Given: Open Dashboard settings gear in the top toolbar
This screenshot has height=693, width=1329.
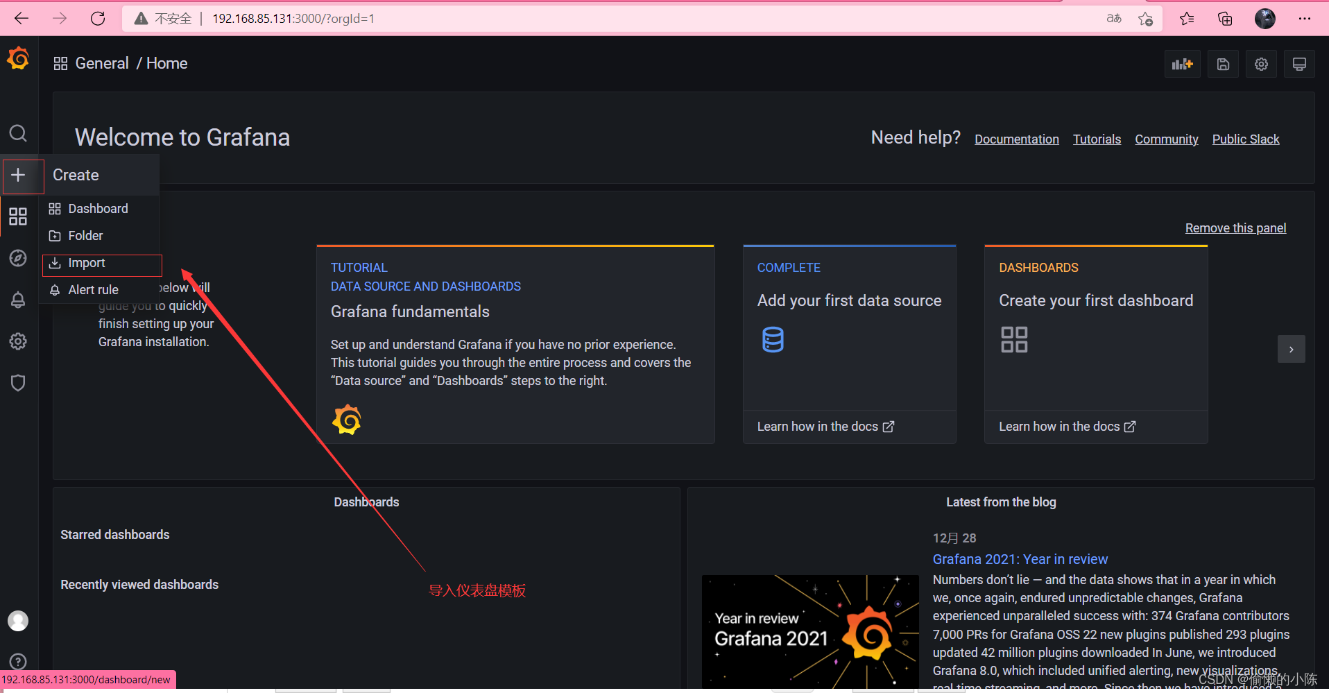Looking at the screenshot, I should (1262, 65).
